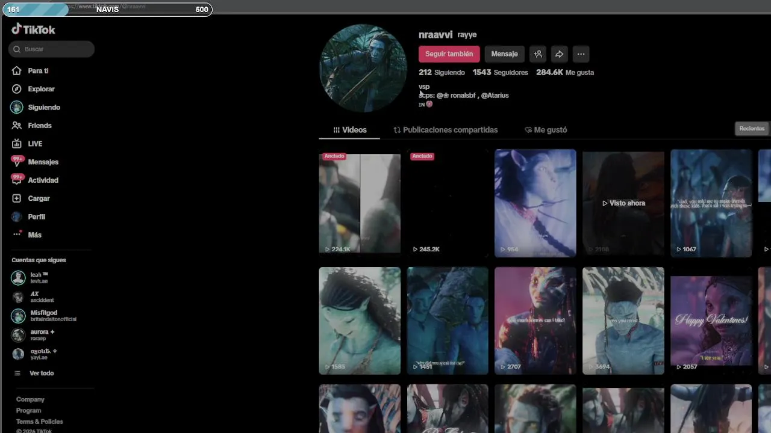The width and height of the screenshot is (771, 433).
Task: Click the LIVE camera icon
Action: click(17, 144)
